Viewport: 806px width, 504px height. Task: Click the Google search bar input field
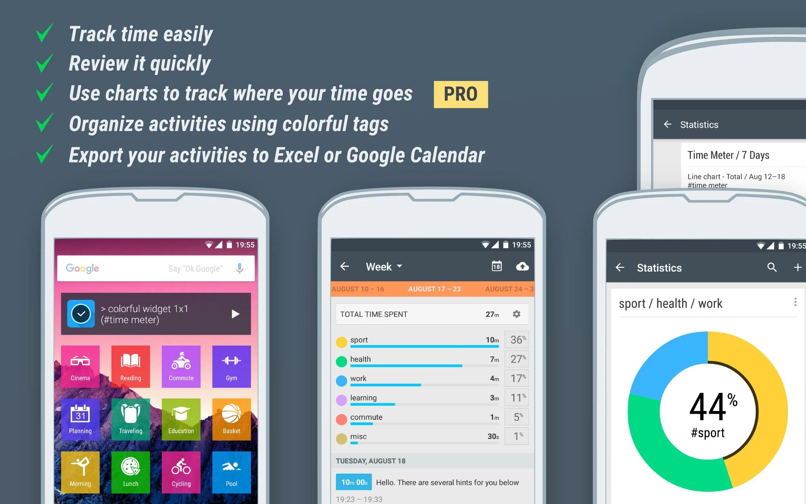[x=157, y=268]
